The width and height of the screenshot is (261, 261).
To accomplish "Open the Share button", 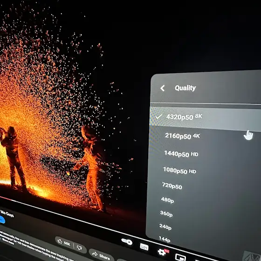I will pyautogui.click(x=102, y=255).
